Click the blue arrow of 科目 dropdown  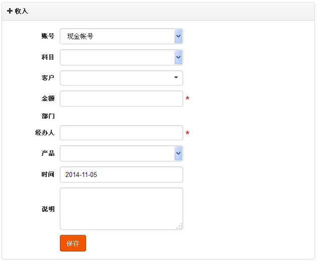178,57
